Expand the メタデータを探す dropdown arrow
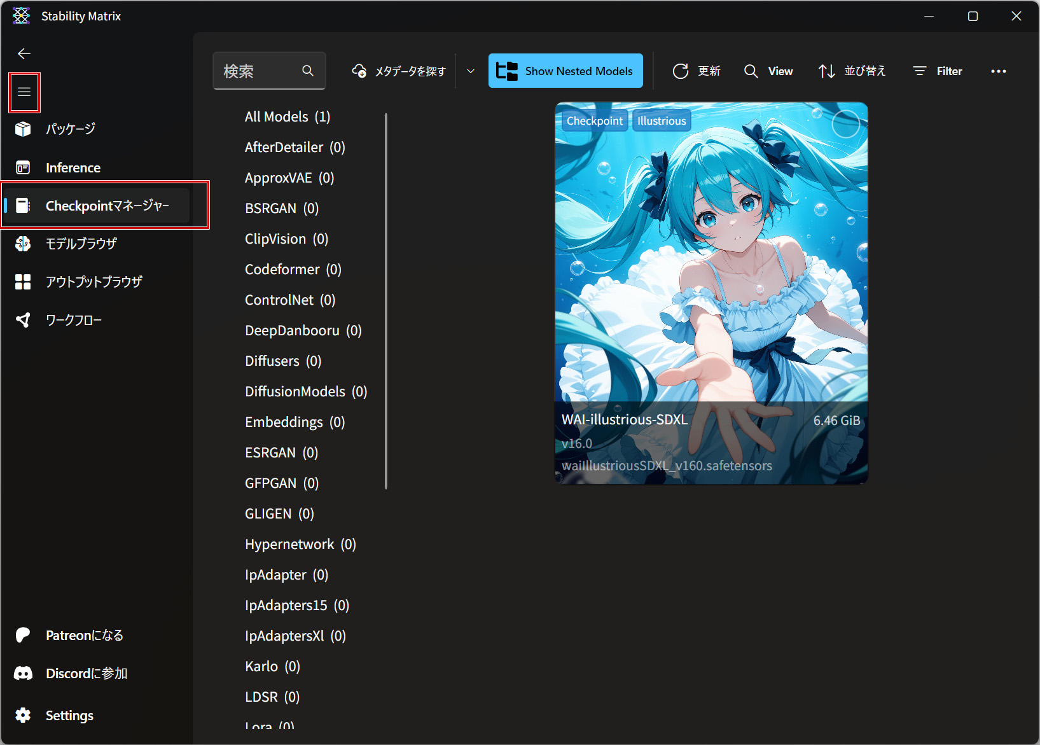1040x745 pixels. coord(471,71)
